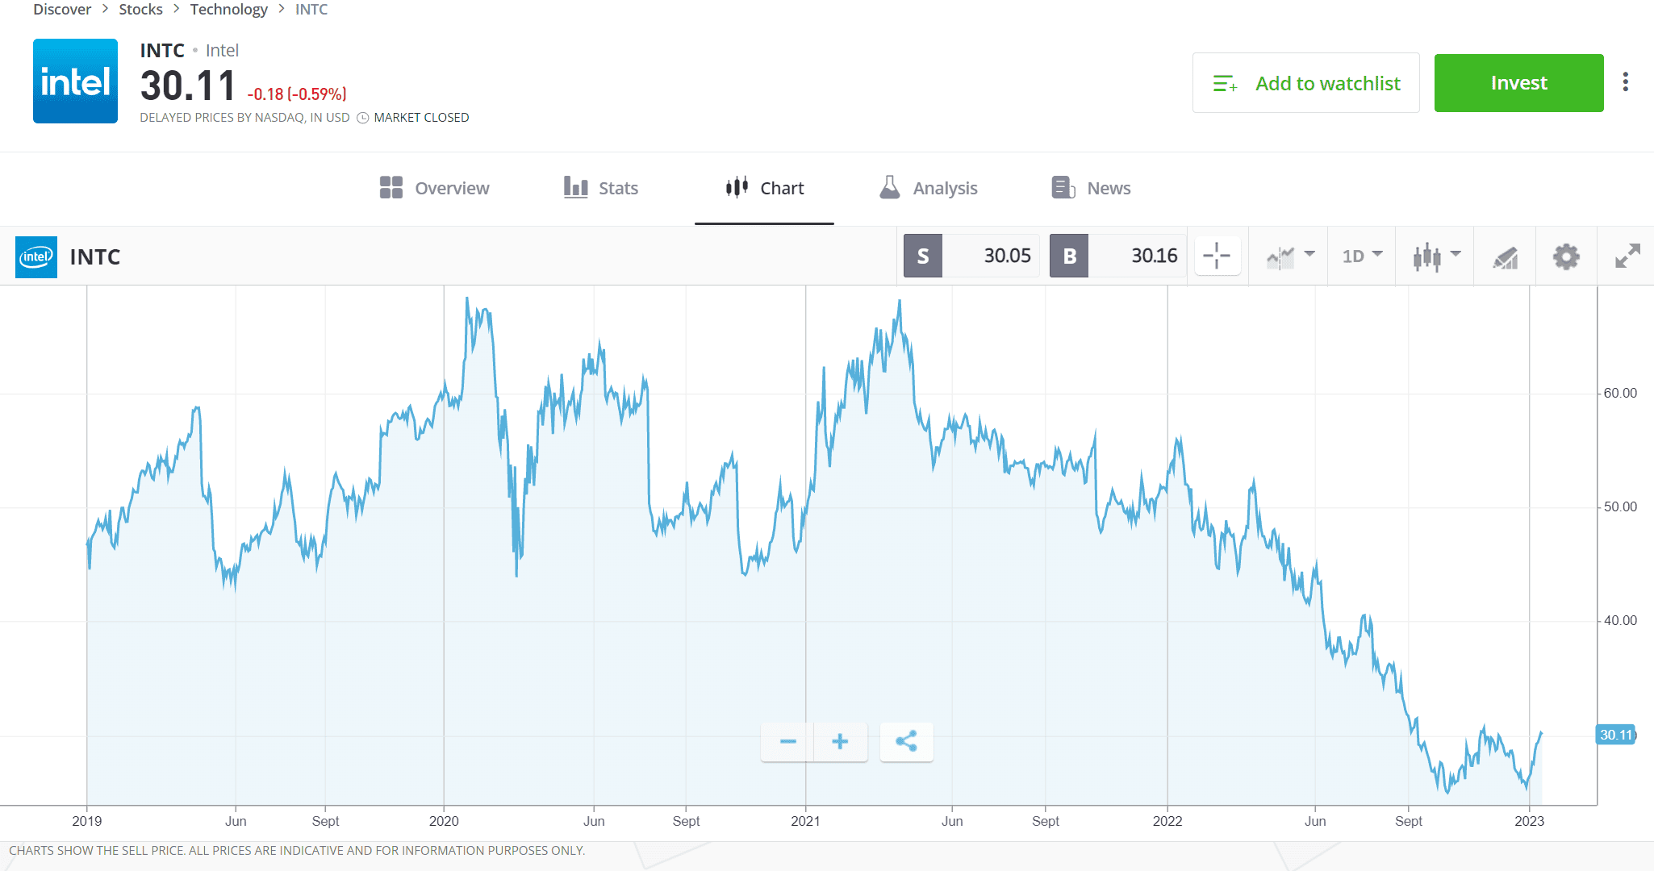The image size is (1654, 871).
Task: Open the Analysis tab
Action: pos(928,188)
